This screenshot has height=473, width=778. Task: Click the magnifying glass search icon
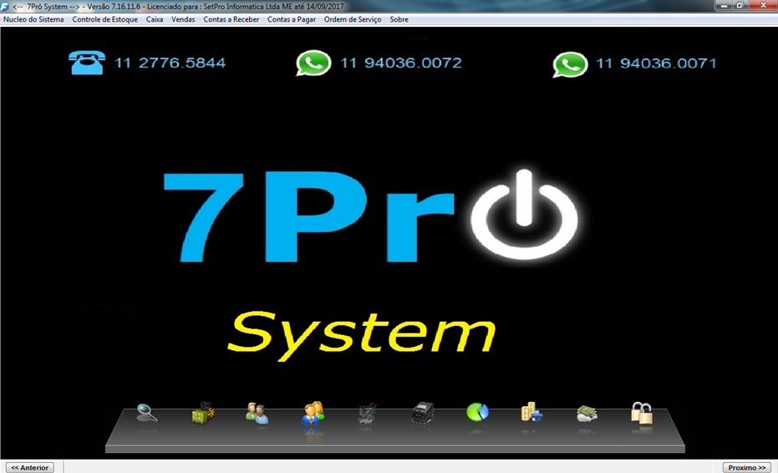point(147,412)
